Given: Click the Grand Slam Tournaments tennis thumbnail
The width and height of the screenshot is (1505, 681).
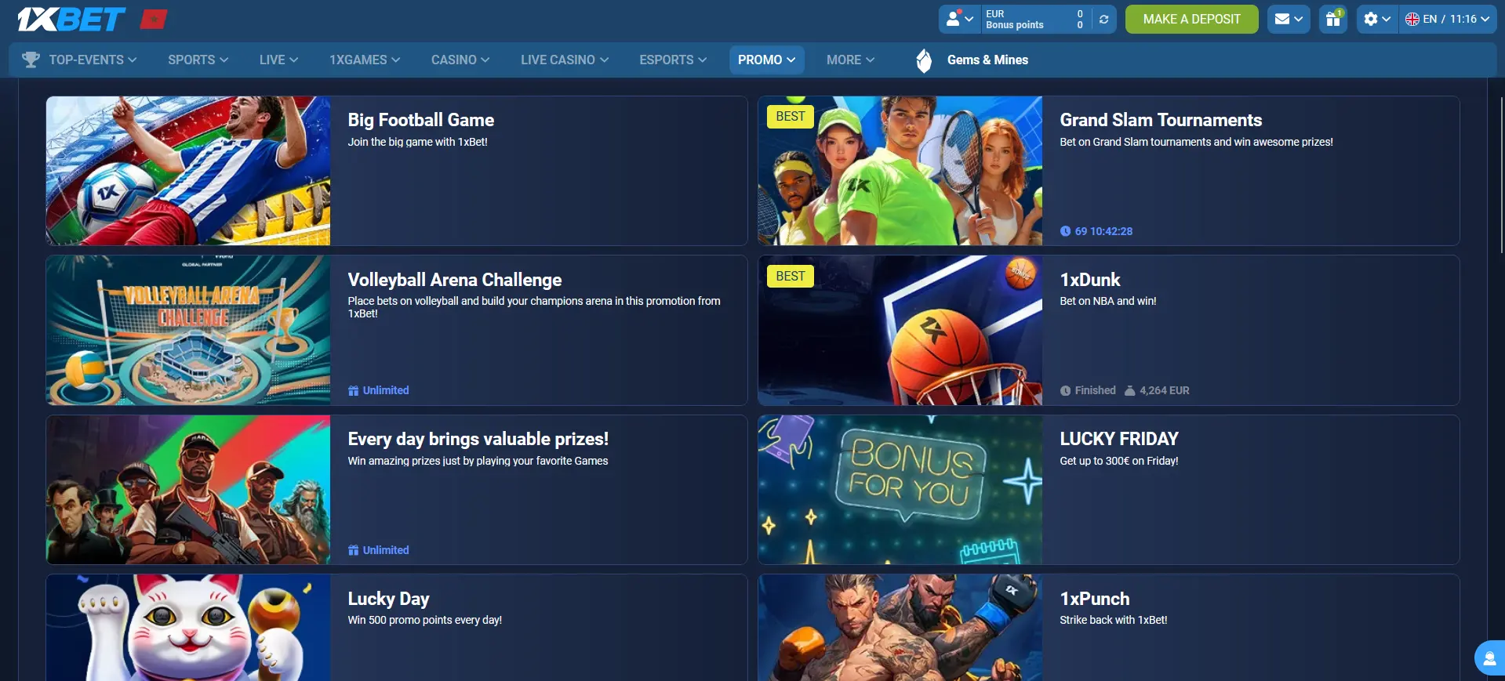Looking at the screenshot, I should [x=900, y=171].
